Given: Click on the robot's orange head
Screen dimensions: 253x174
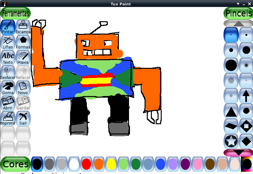Looking at the screenshot, I should click(x=98, y=46).
